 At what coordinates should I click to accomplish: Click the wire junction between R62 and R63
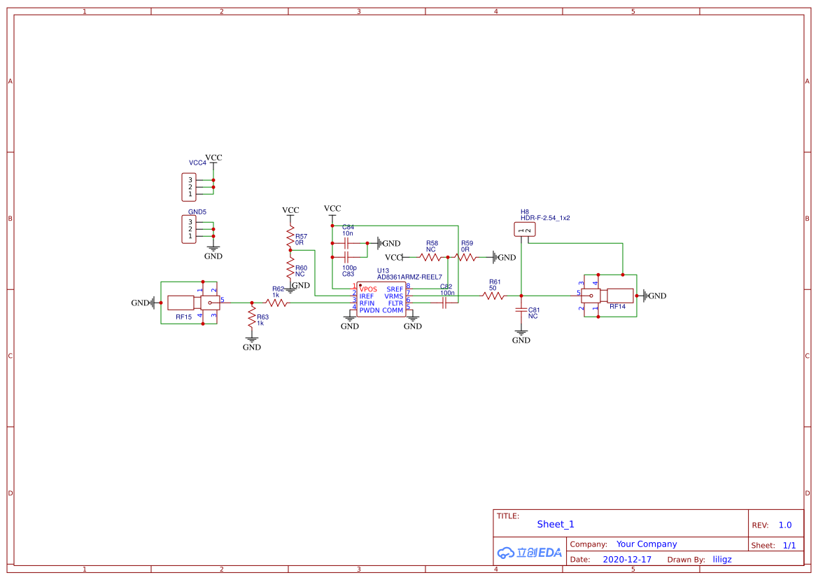pyautogui.click(x=252, y=303)
